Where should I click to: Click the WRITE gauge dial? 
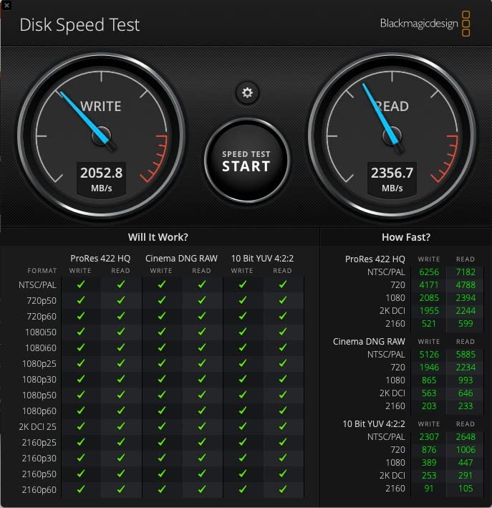click(x=101, y=135)
